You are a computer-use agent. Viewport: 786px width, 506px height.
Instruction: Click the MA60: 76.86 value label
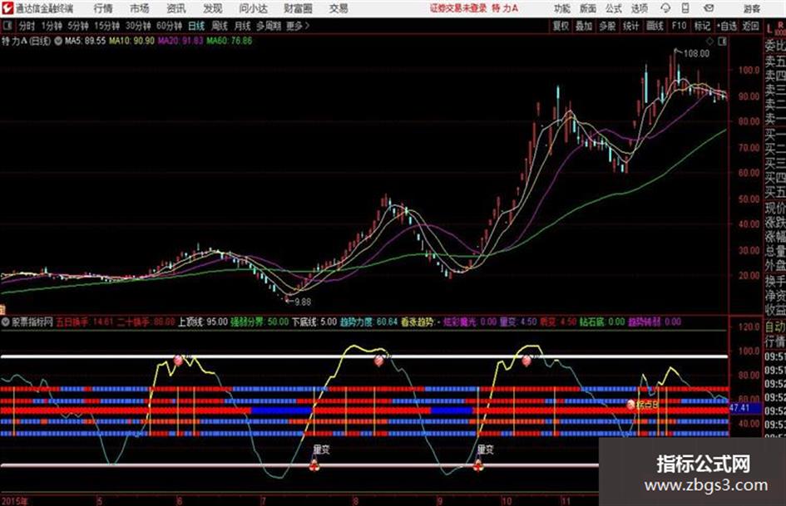[x=230, y=41]
